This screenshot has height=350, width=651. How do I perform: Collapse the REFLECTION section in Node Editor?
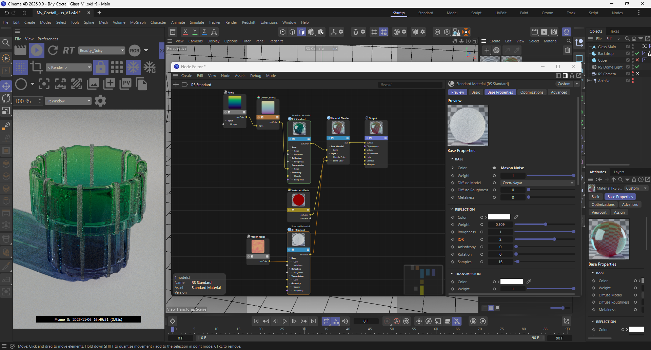point(452,209)
